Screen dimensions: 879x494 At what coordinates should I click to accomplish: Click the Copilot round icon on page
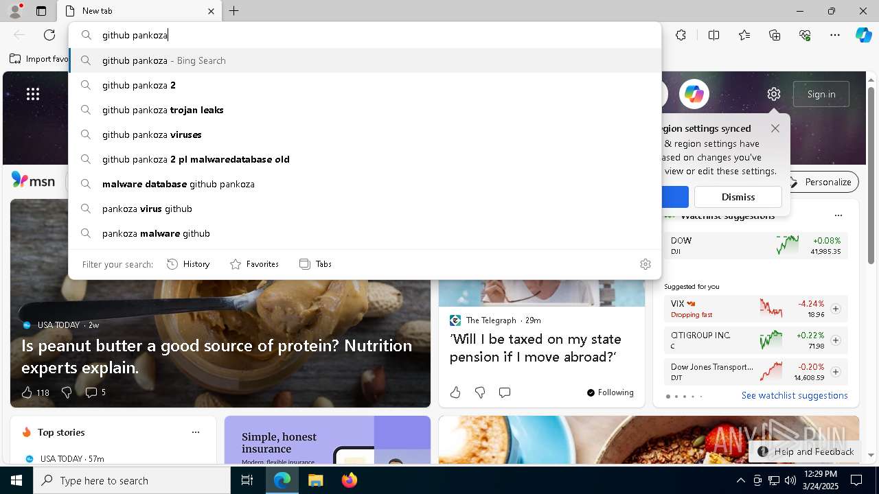pyautogui.click(x=694, y=94)
